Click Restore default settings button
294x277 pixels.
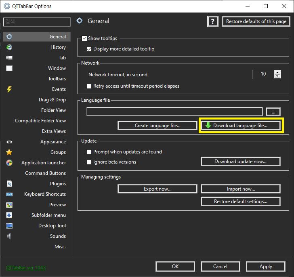(241, 201)
